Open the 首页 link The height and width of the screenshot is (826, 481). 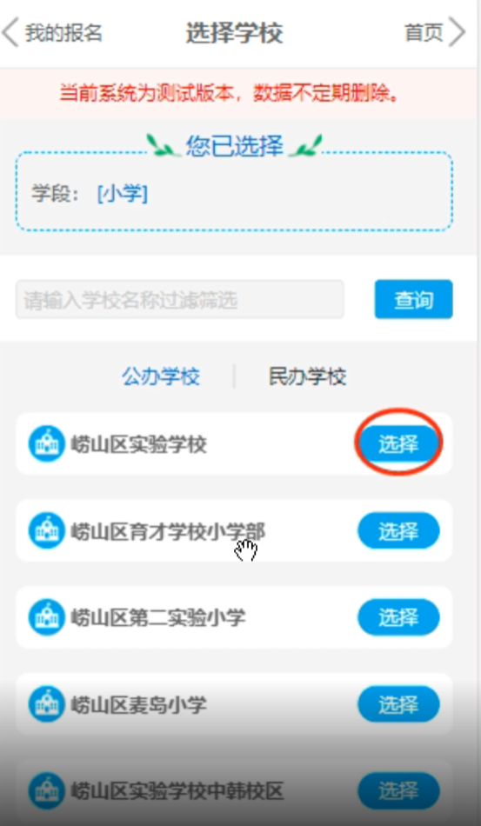[x=424, y=33]
